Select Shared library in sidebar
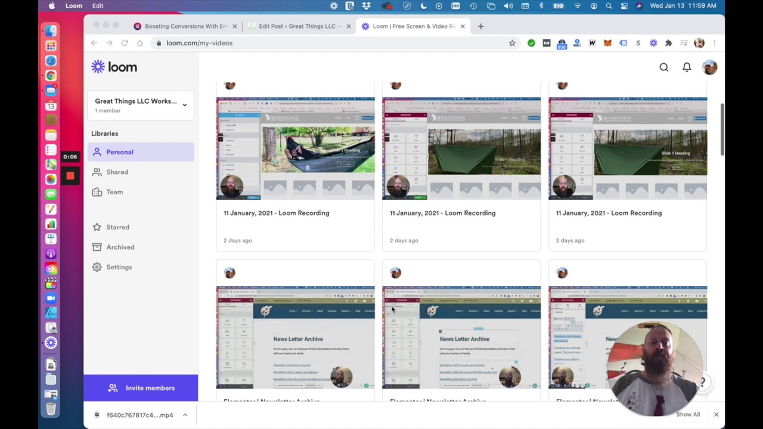Screen dimensions: 763x429 pos(117,172)
